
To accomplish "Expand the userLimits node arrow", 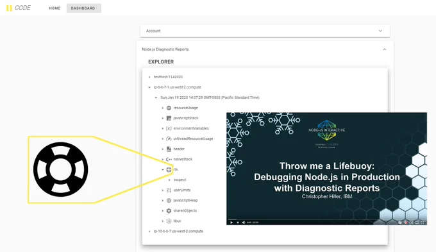I will pos(163,190).
